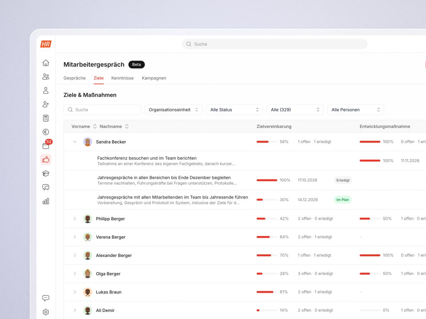Click the Im Plan status badge
Viewport: 426px width, 319px height.
point(343,200)
